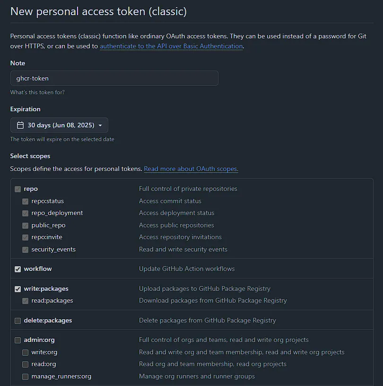The width and height of the screenshot is (383, 386).
Task: Toggle the public_repo checkbox
Action: click(x=26, y=225)
